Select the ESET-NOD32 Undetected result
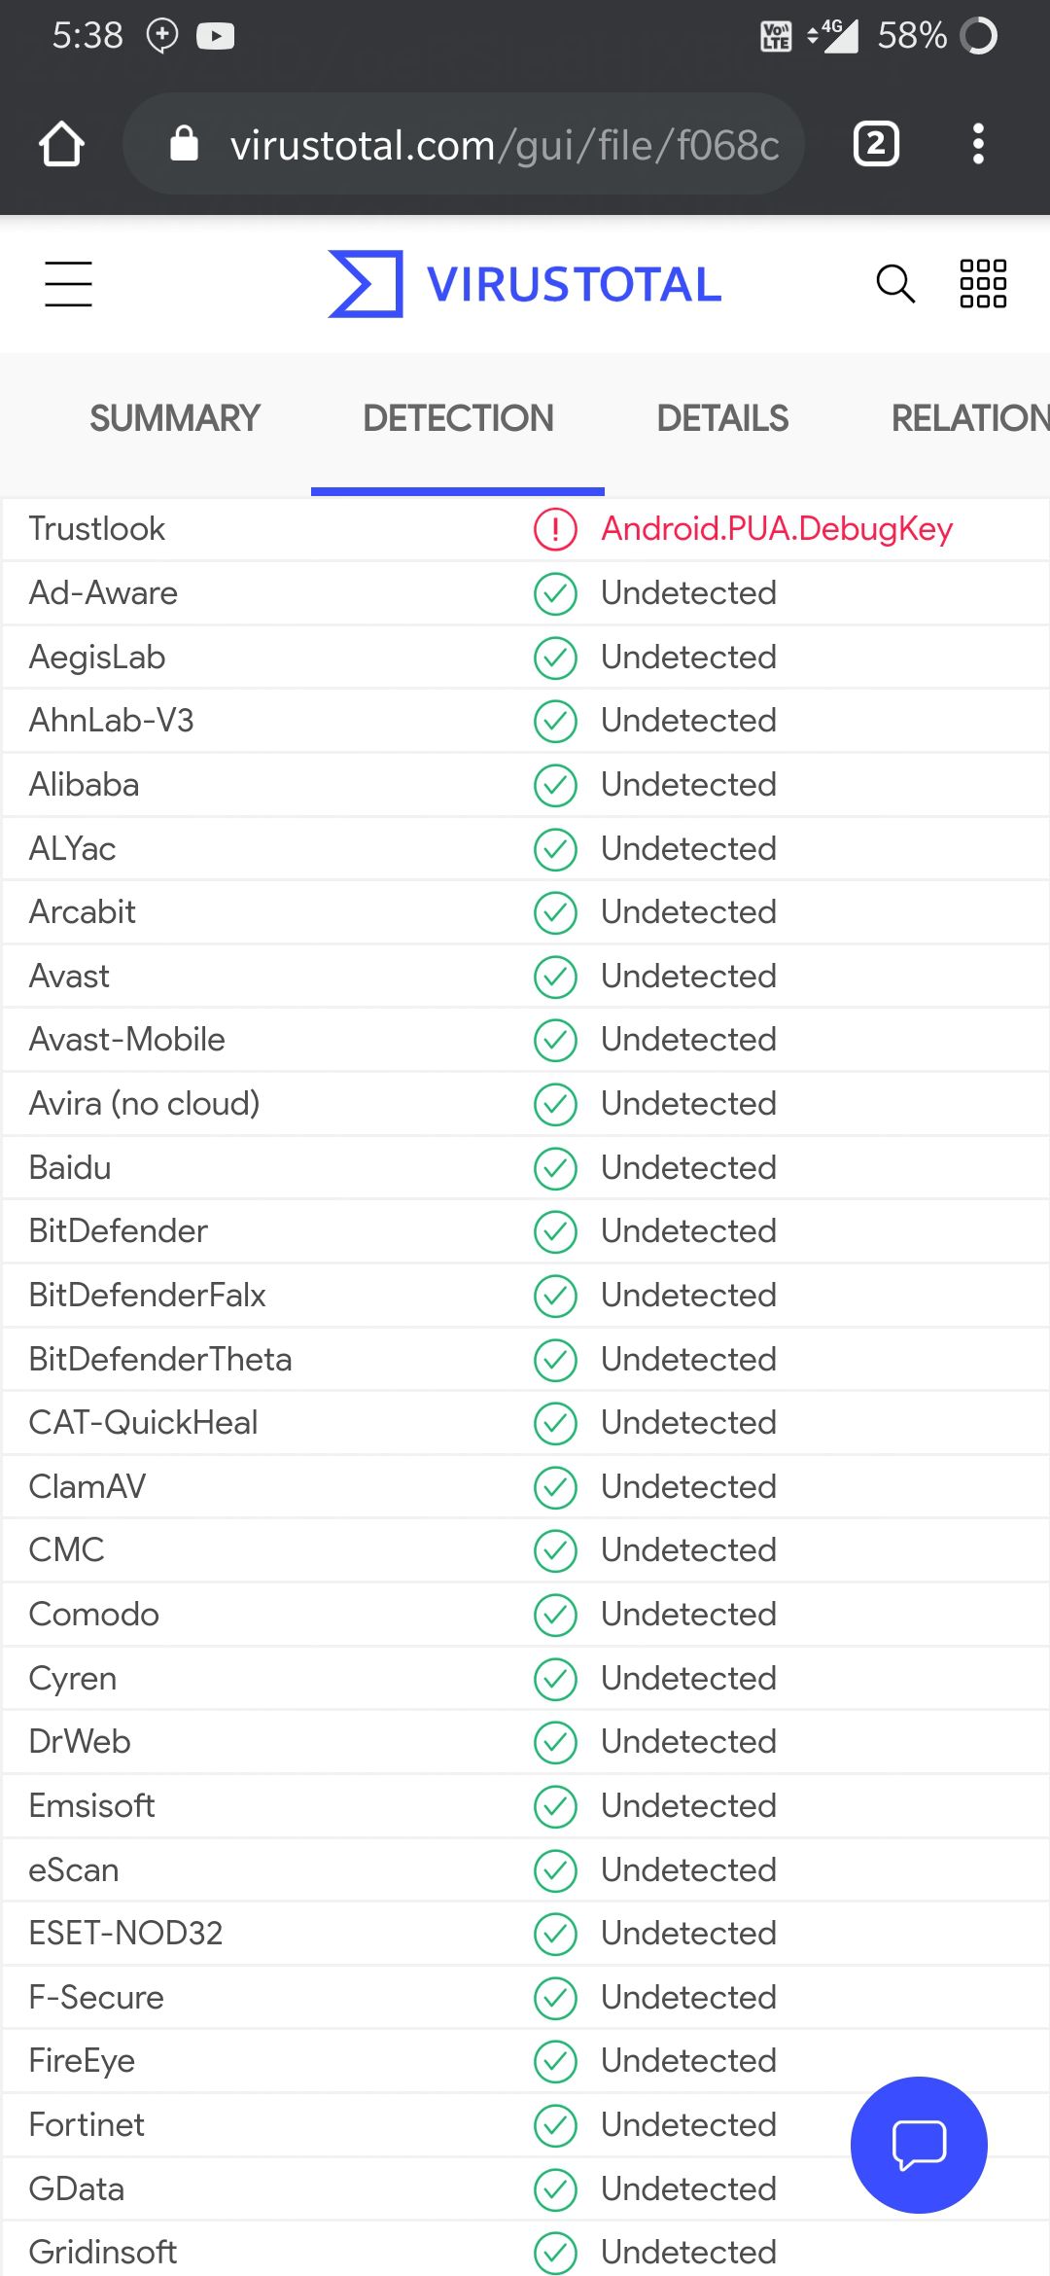This screenshot has height=2276, width=1050. [x=688, y=1933]
